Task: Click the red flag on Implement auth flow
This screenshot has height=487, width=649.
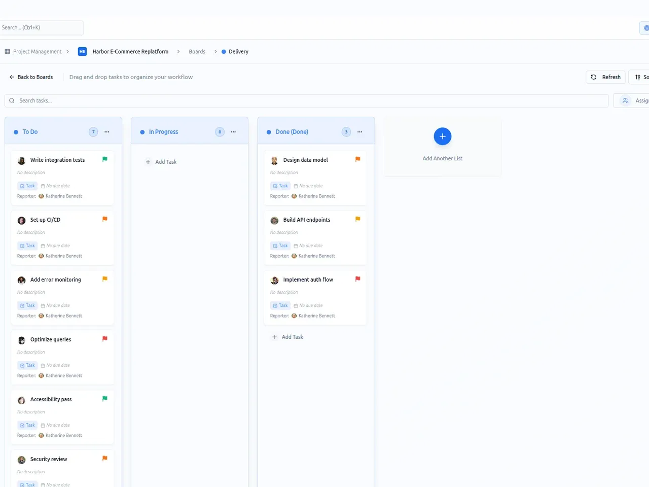Action: 358,279
